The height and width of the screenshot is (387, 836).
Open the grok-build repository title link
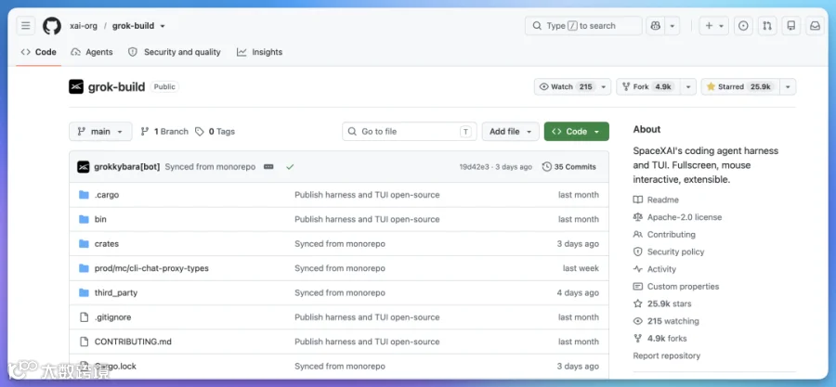[x=116, y=86]
